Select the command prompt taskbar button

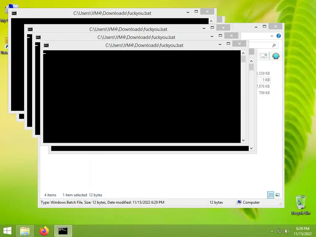tap(63, 231)
